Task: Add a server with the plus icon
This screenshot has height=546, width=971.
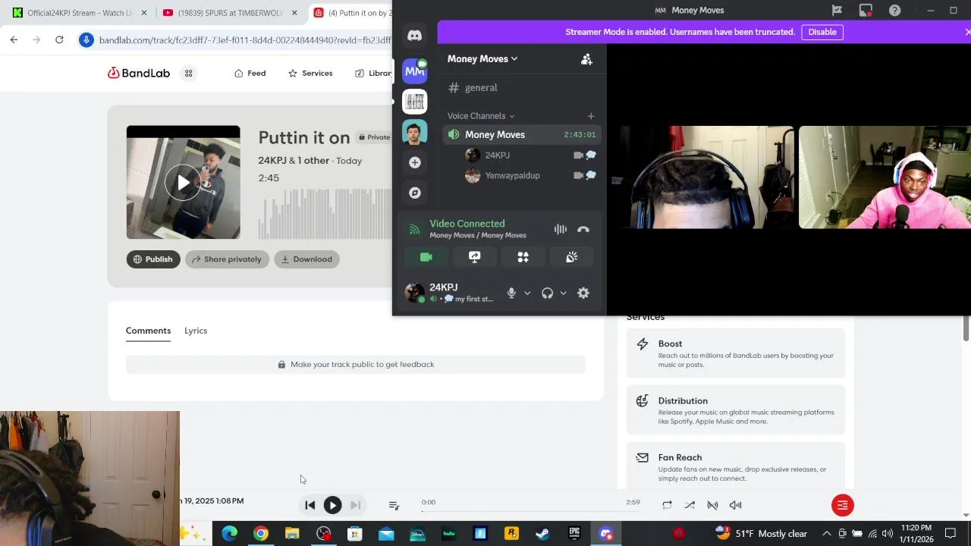Action: point(414,162)
